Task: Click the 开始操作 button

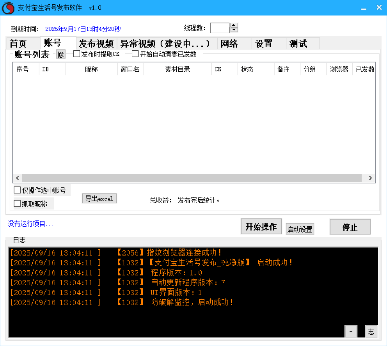Action: pyautogui.click(x=261, y=226)
